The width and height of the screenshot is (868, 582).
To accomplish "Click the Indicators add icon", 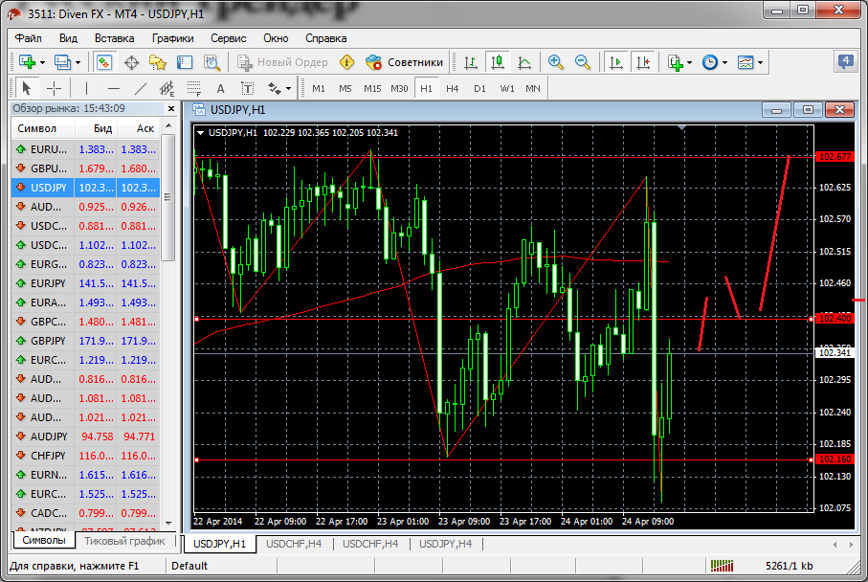I will [675, 62].
